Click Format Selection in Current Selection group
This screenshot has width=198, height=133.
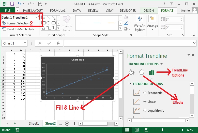(x=16, y=23)
